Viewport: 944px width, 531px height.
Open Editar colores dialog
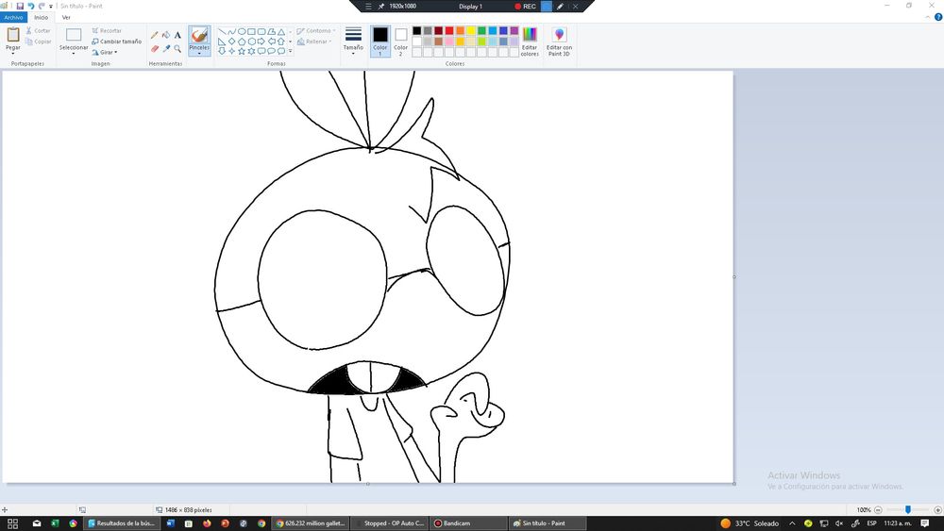(530, 41)
